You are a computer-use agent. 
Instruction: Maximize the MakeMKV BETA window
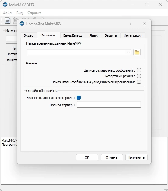(147, 5)
